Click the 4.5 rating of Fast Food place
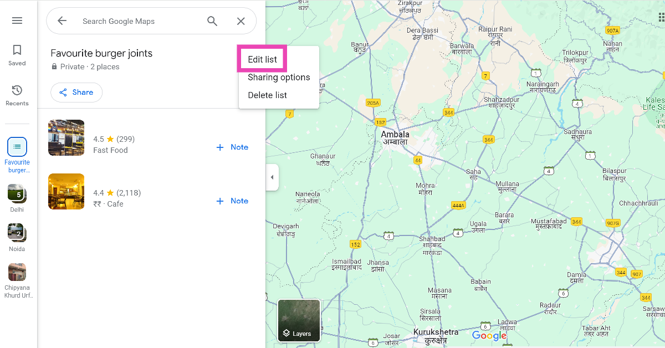The height and width of the screenshot is (348, 665). point(99,139)
